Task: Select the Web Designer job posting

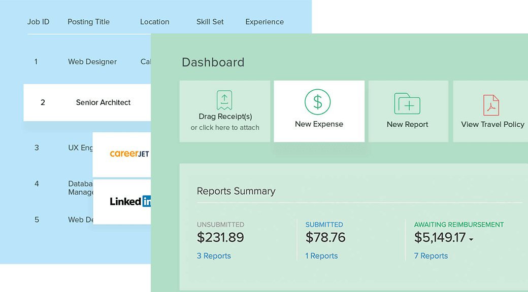Action: [92, 61]
